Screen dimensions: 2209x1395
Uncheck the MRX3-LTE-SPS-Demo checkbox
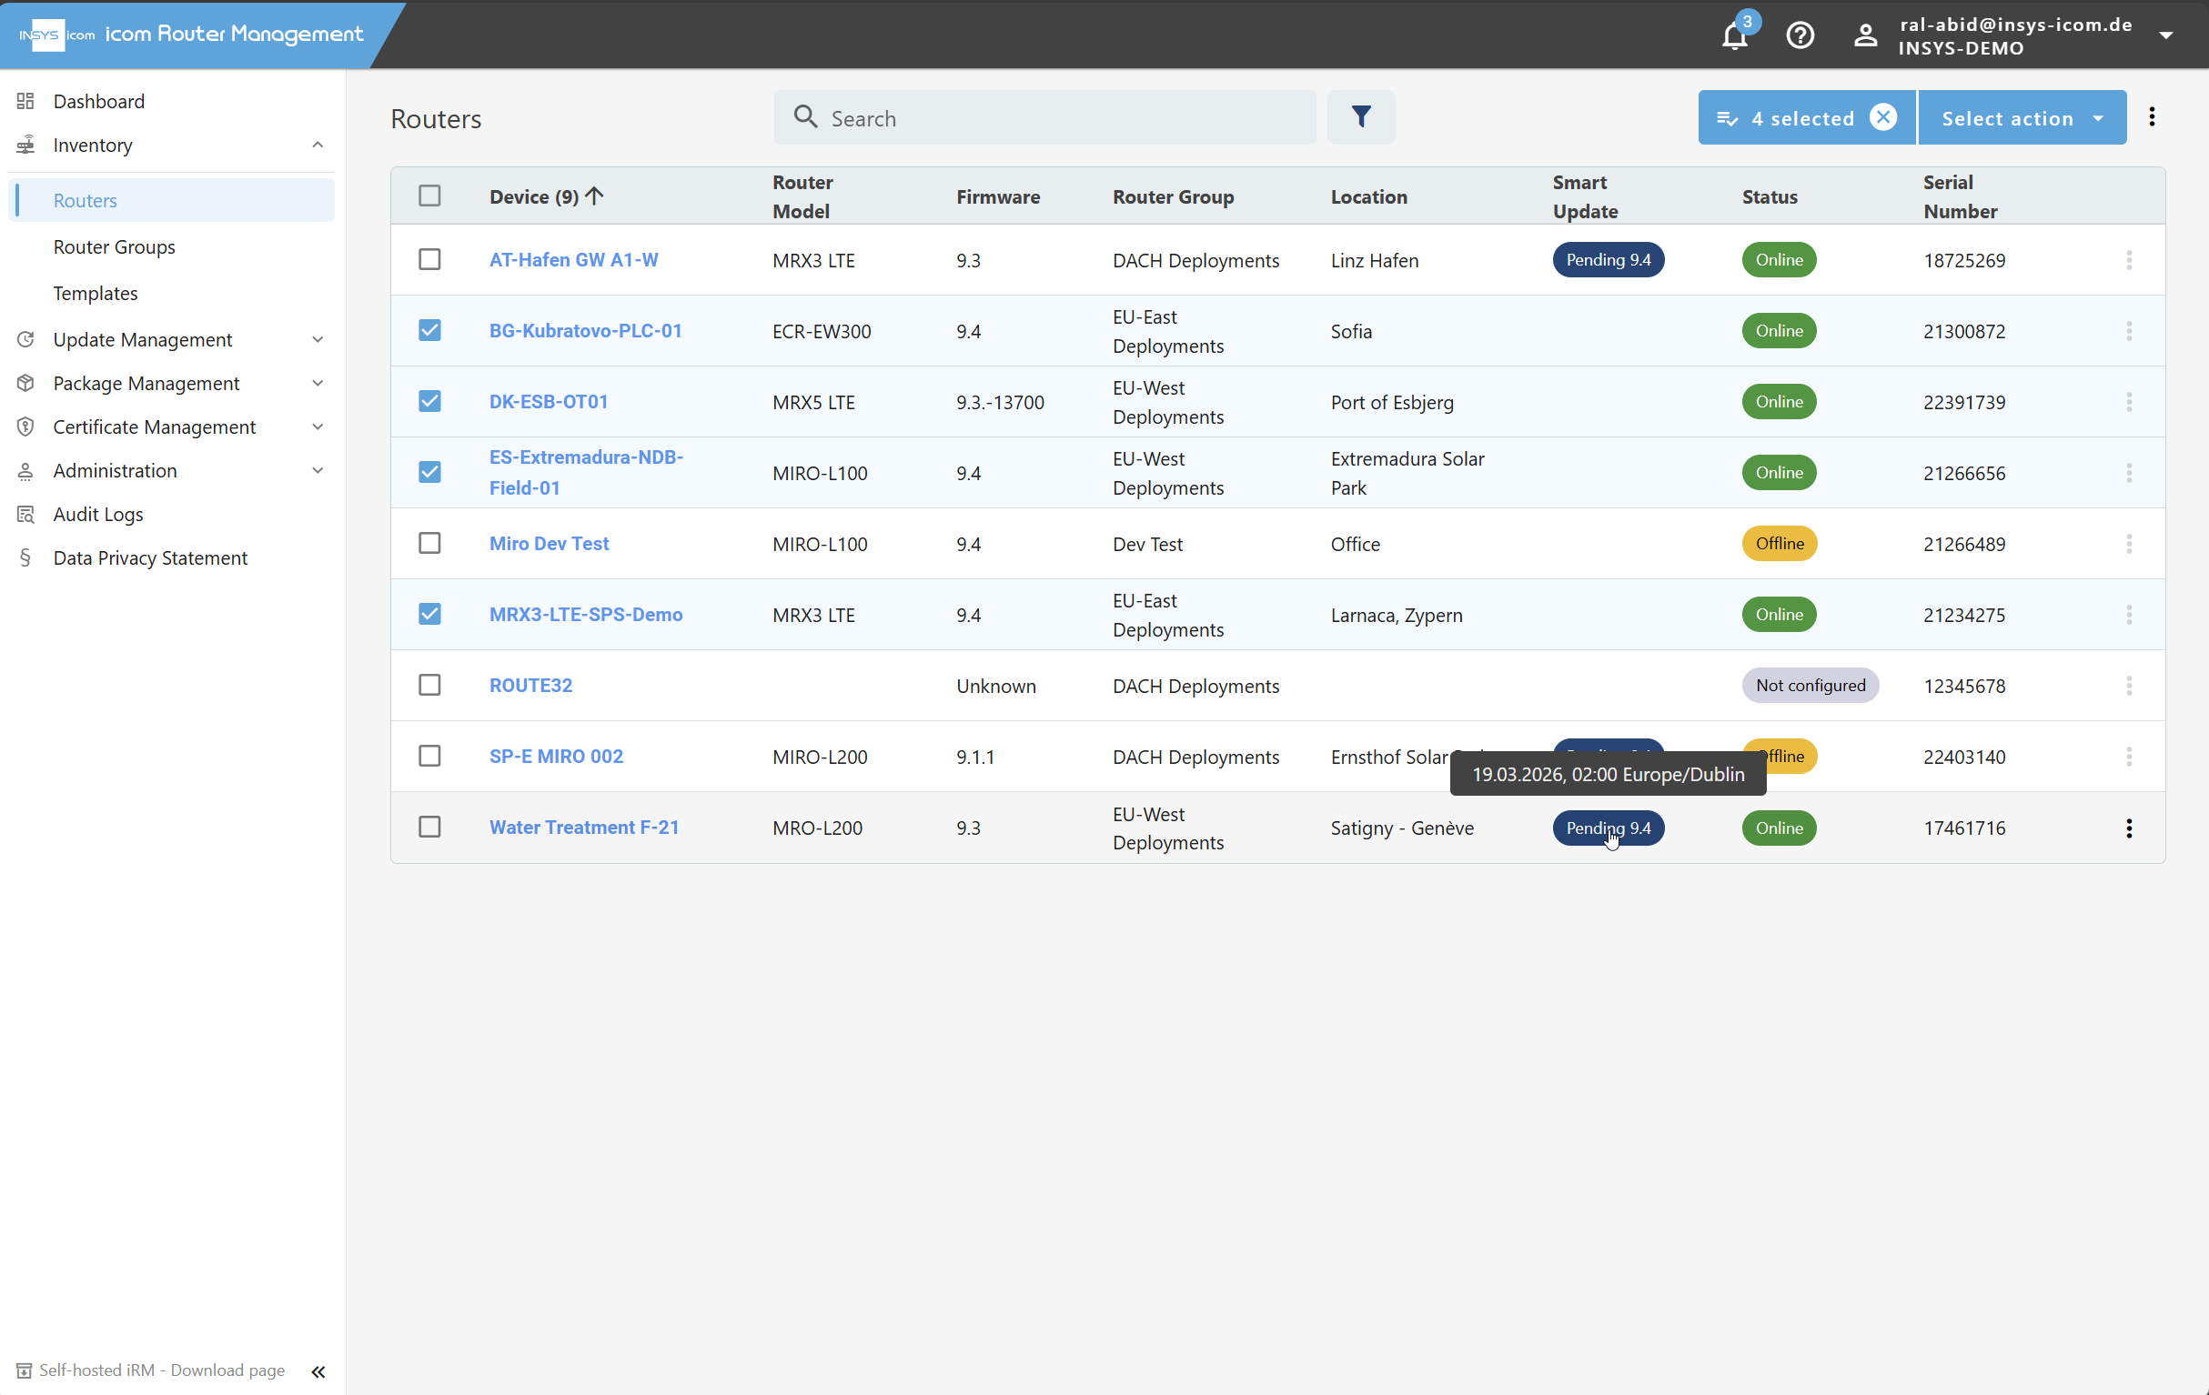point(429,614)
